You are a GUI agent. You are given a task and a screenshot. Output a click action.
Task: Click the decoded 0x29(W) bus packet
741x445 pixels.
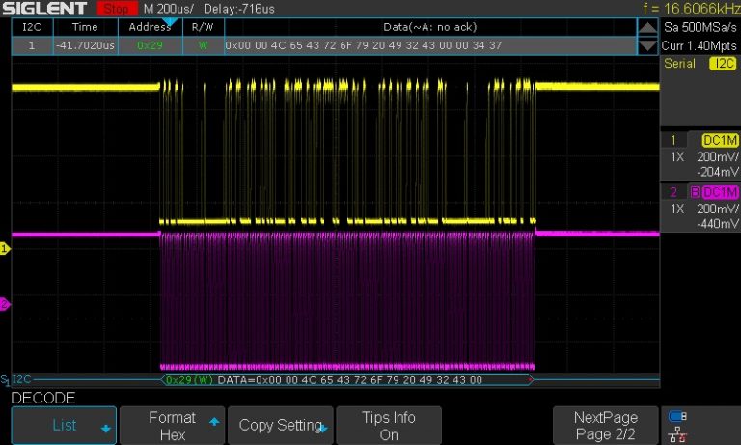tap(189, 380)
